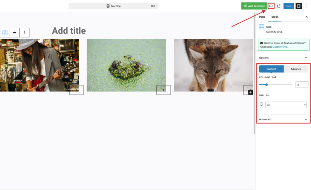Click the Columns responsive device icon
This screenshot has width=311, height=190.
(x=274, y=77)
